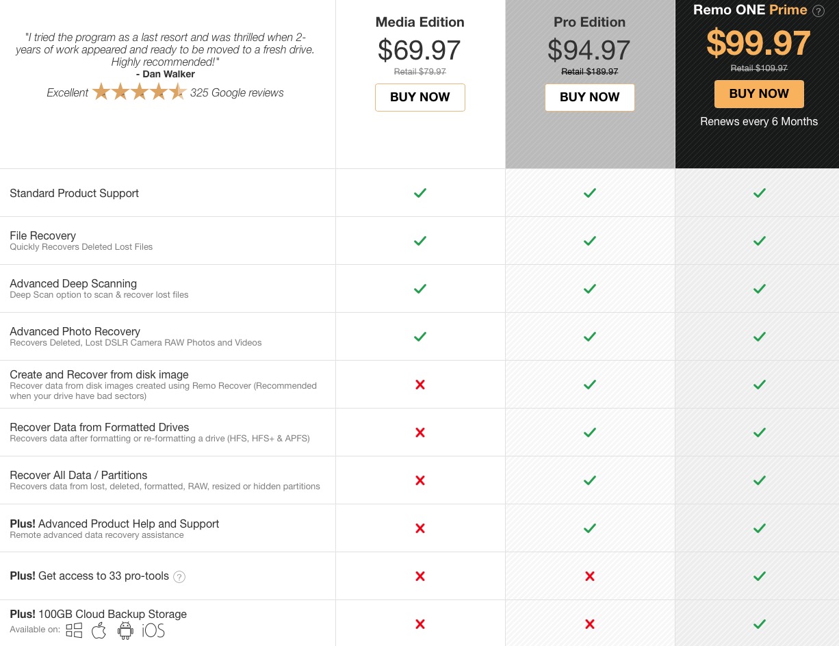Buy the Media Edition now
Screen dimensions: 839x646
(420, 97)
